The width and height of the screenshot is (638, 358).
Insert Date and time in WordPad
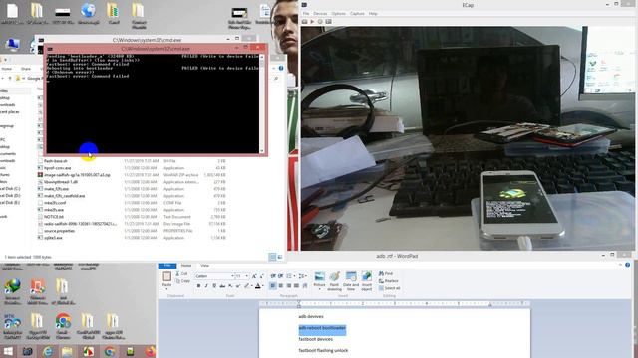pyautogui.click(x=351, y=280)
